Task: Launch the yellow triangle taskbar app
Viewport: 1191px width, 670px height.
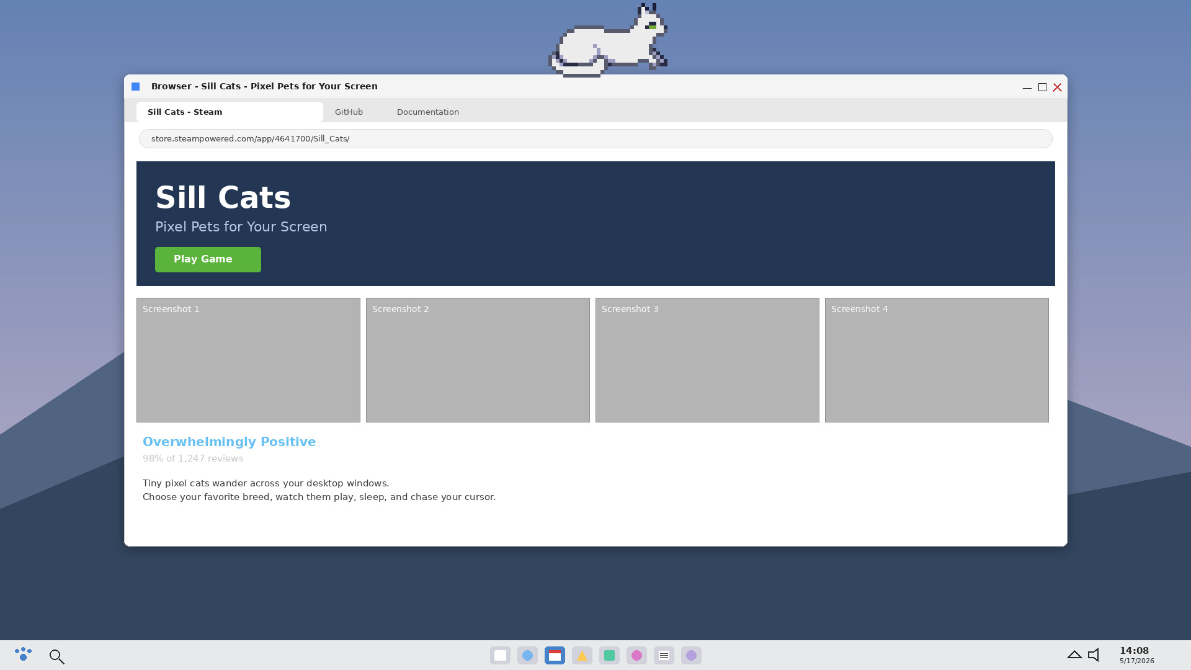Action: click(x=582, y=655)
